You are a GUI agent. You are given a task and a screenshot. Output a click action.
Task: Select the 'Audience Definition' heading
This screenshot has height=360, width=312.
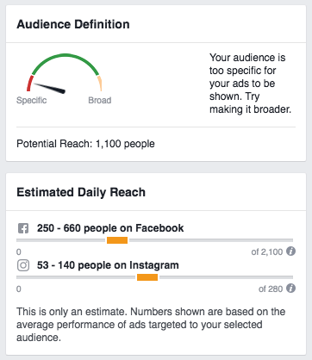point(73,24)
